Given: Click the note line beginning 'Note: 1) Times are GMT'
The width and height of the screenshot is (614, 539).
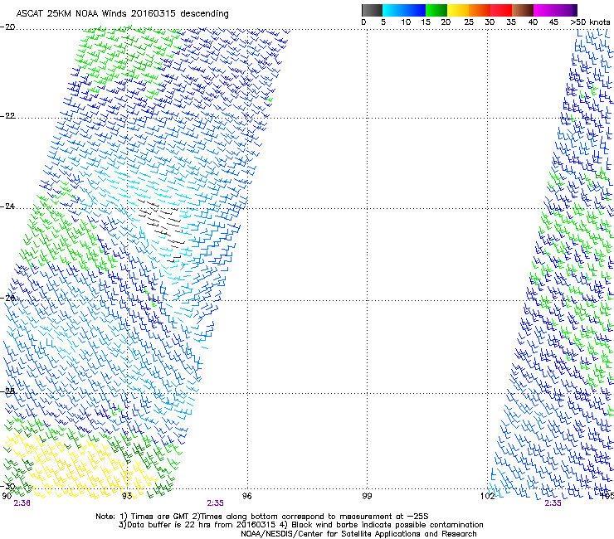Looking at the screenshot, I should coord(262,517).
